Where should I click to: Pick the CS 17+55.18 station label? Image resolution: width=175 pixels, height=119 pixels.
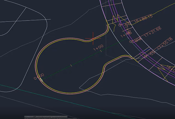(x=161, y=46)
